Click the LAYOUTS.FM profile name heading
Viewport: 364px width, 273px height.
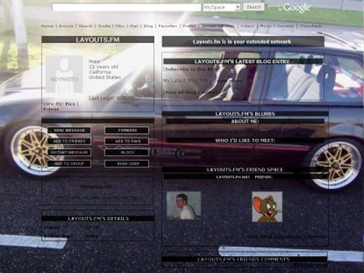point(98,40)
